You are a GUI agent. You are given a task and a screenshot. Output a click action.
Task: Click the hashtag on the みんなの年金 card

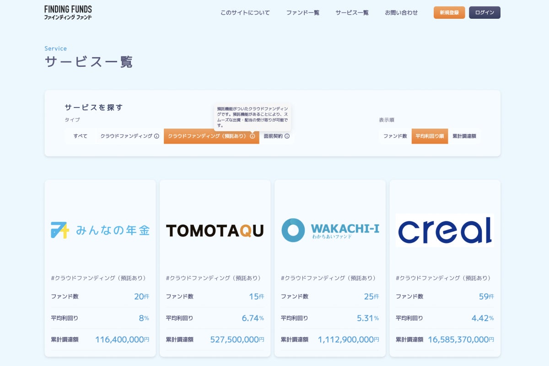(x=98, y=278)
